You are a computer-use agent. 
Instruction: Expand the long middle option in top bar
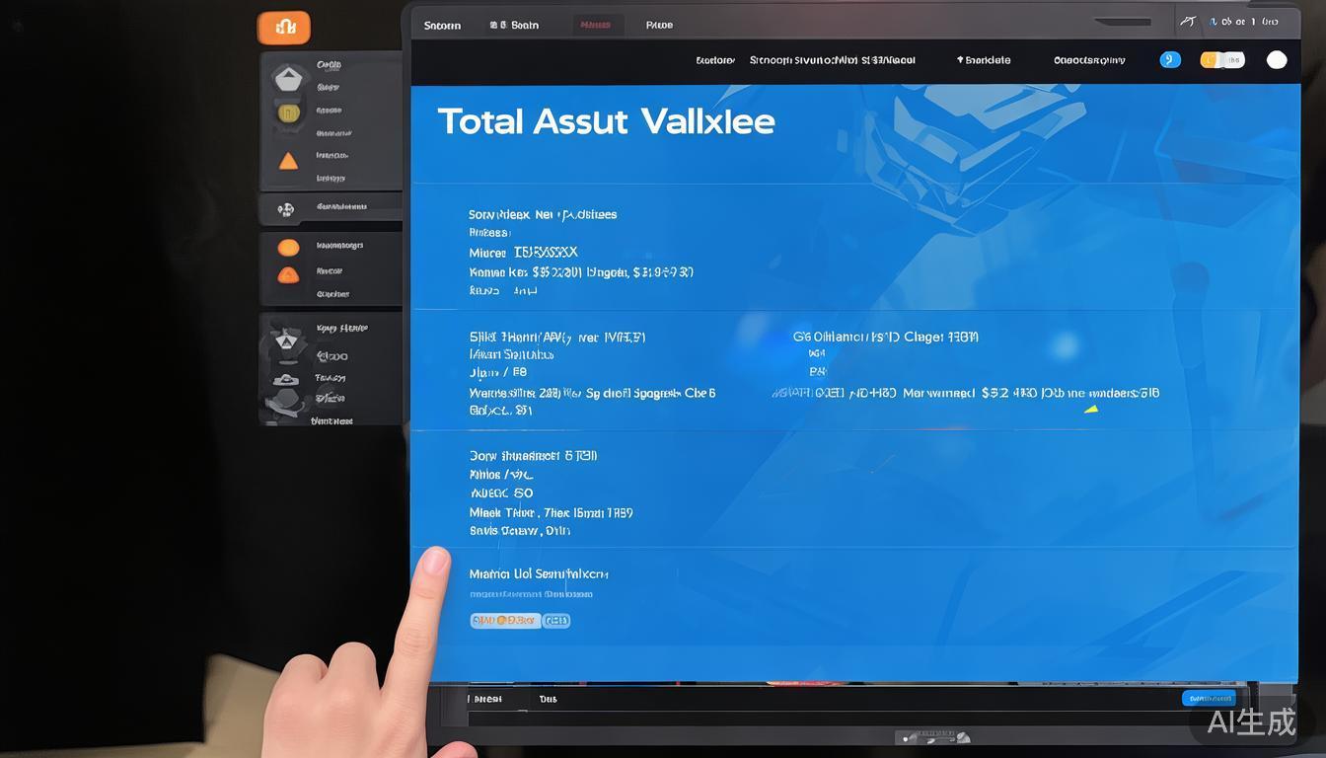832,60
